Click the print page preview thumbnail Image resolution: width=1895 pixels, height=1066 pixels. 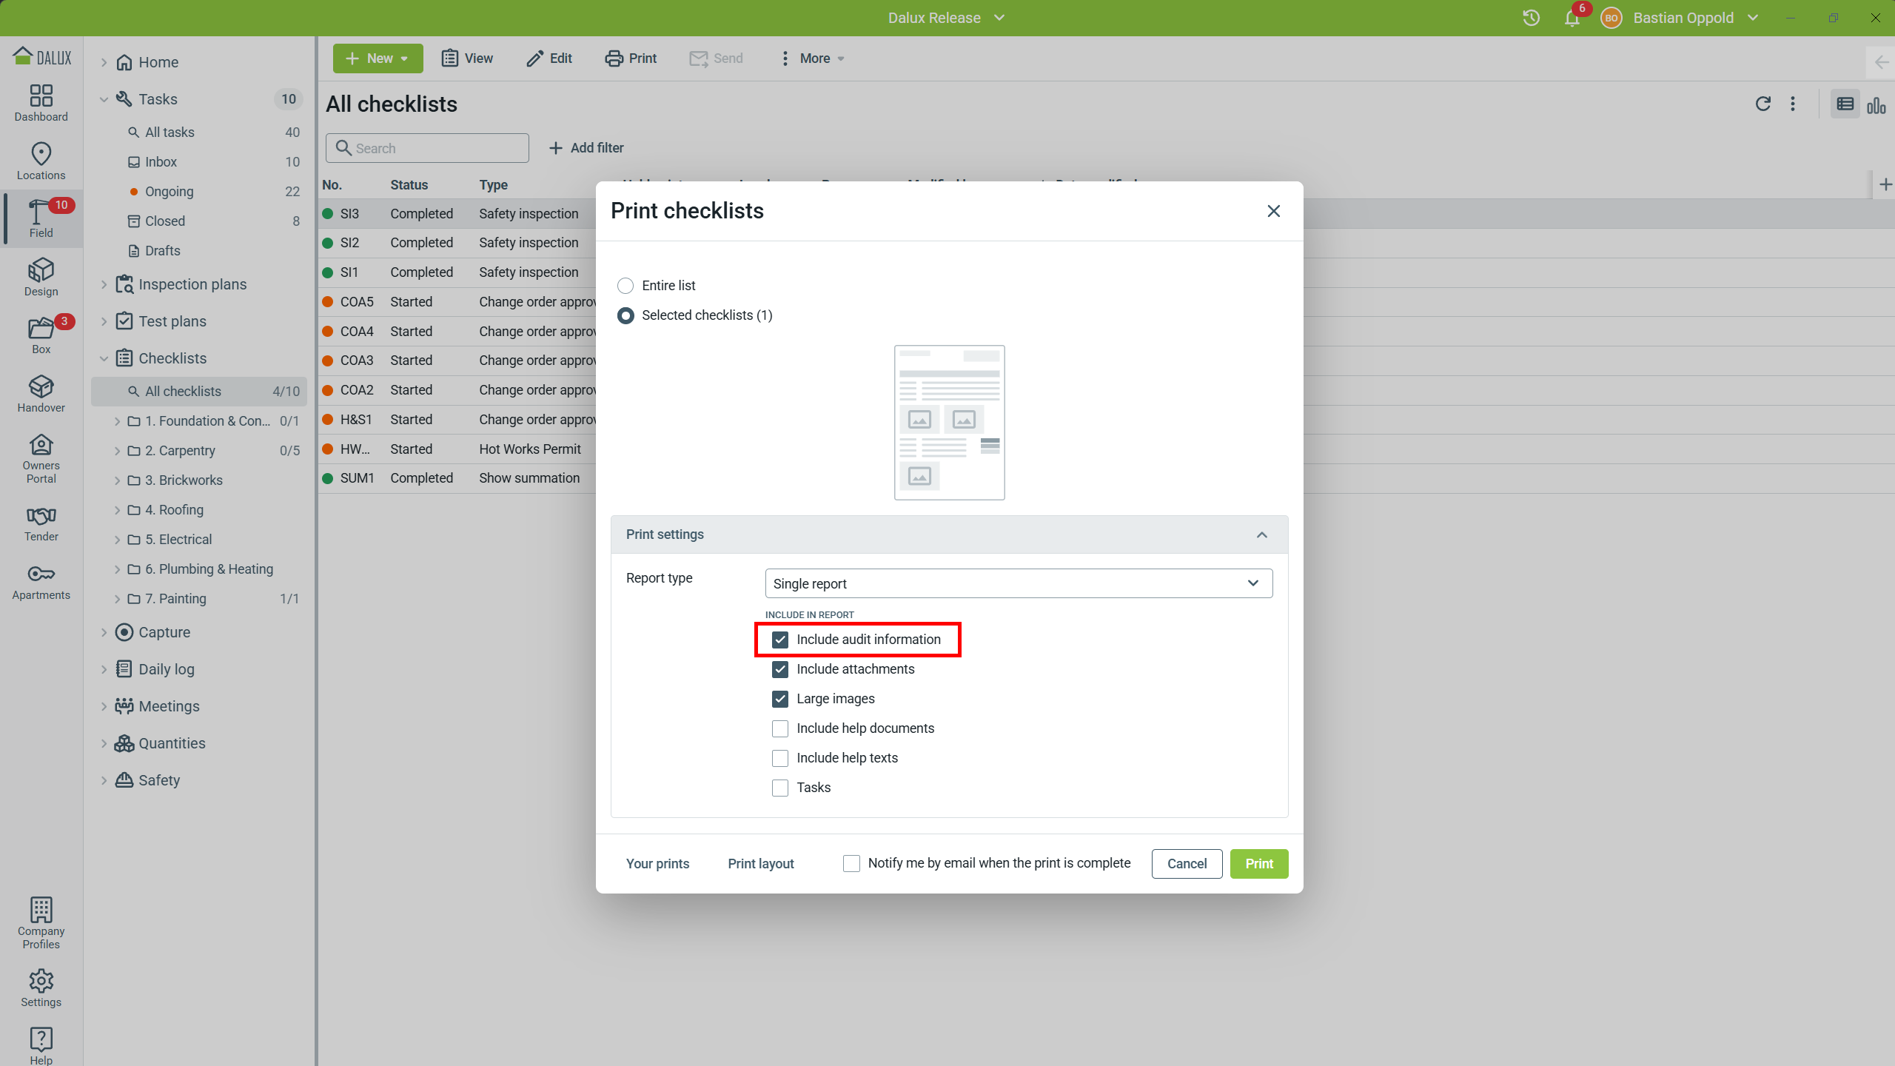[949, 422]
